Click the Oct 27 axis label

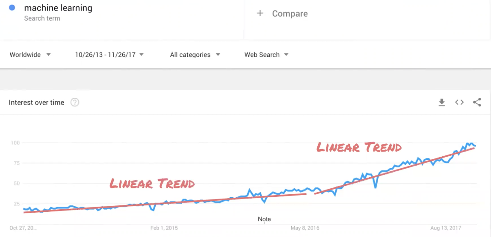(23, 228)
